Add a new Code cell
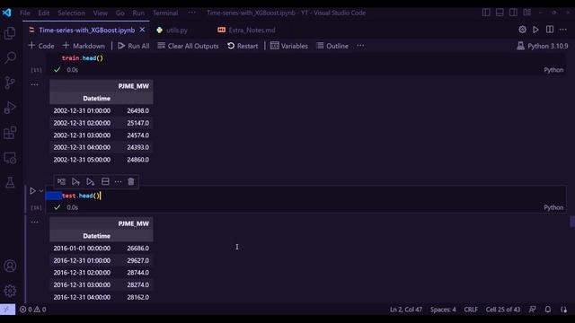The width and height of the screenshot is (575, 323). click(x=41, y=46)
